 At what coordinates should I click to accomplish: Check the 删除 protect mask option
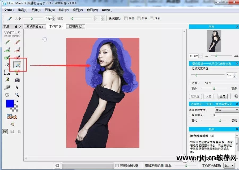pyautogui.click(x=139, y=18)
